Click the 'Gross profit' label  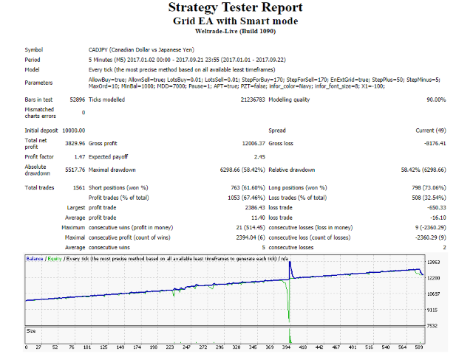103,144
